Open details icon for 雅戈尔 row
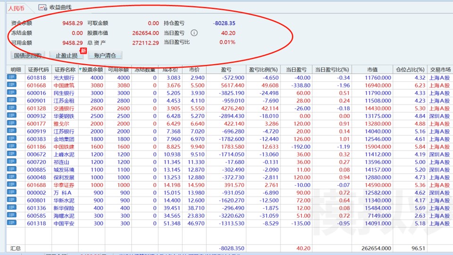Viewport: 453px width, 255px height. 12,123
